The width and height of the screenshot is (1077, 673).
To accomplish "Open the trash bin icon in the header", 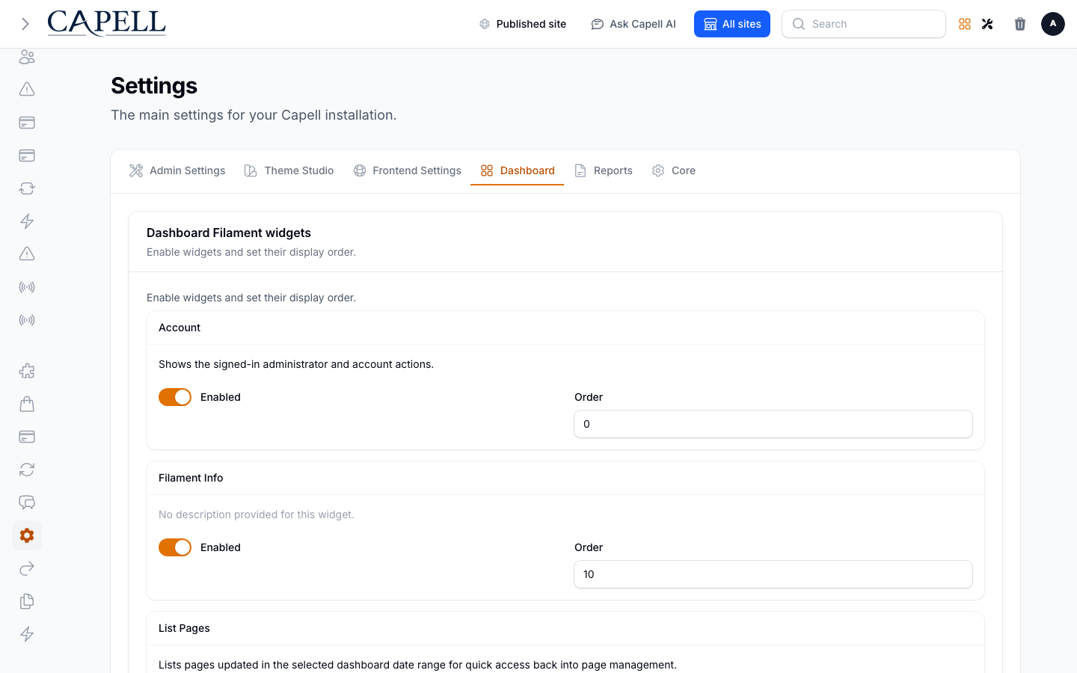I will coord(1020,24).
